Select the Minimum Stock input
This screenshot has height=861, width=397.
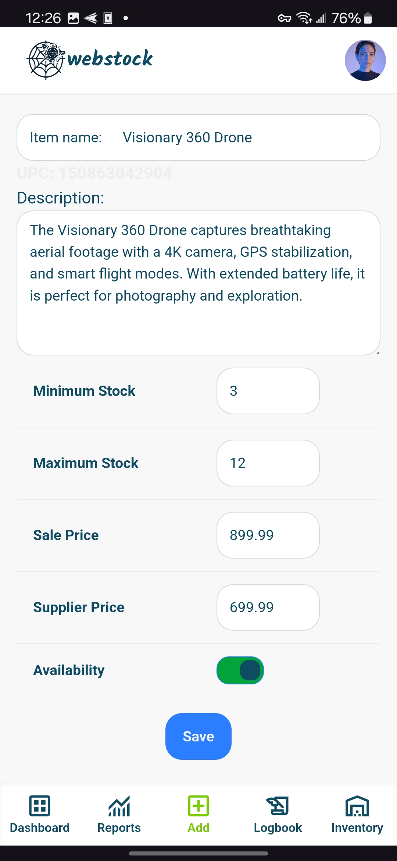[x=268, y=391]
